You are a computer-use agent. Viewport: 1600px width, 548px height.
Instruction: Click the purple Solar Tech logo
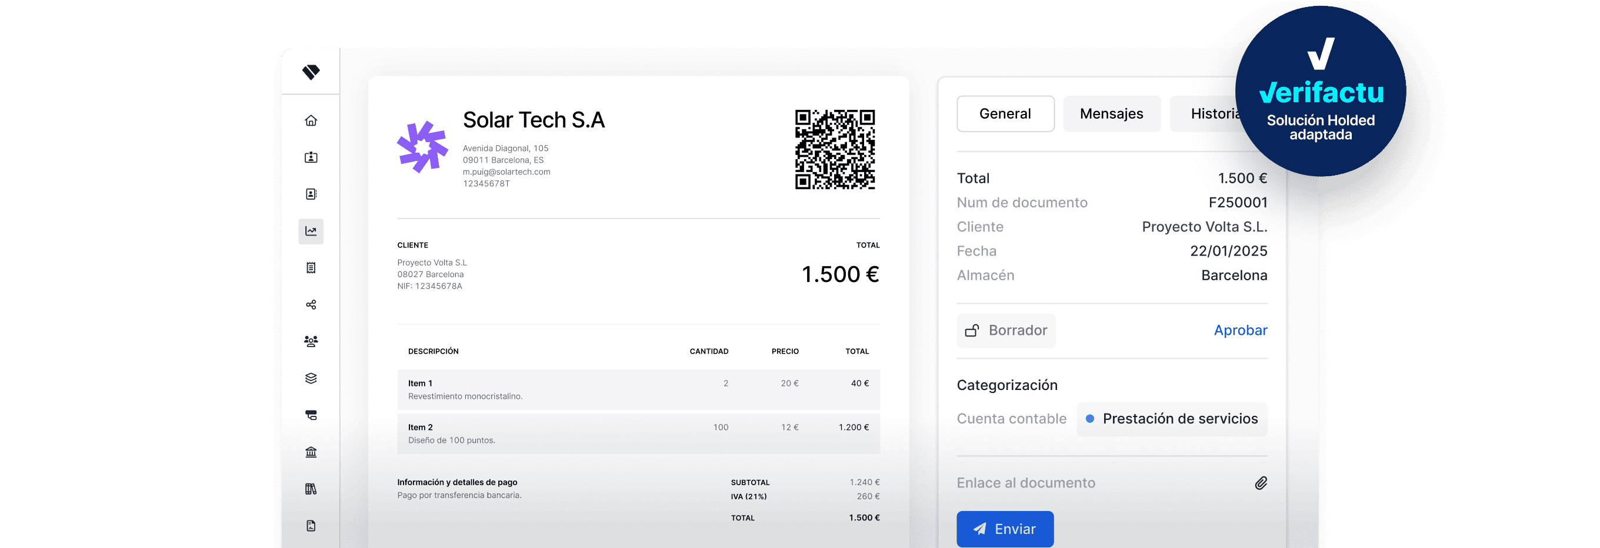422,146
